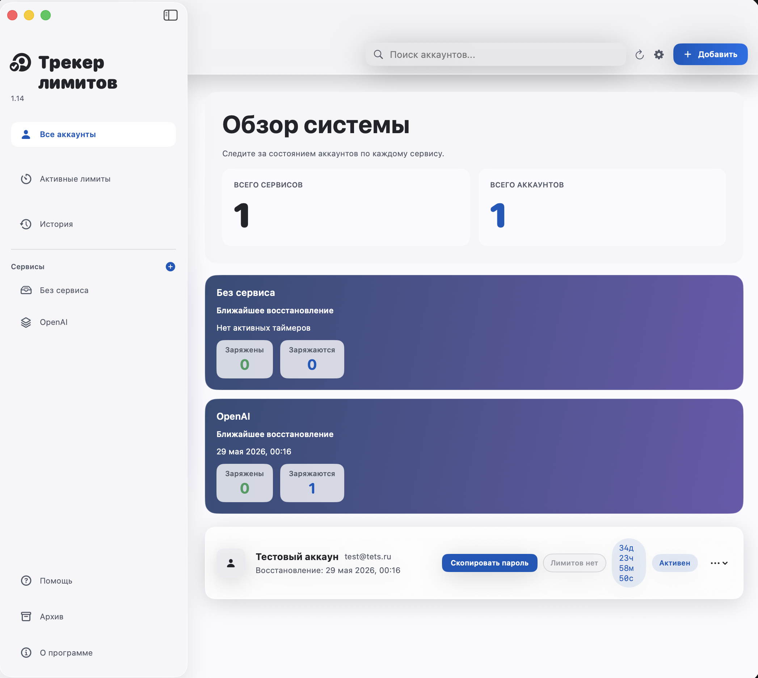This screenshot has width=758, height=678.
Task: Click the test@tets.ru email text
Action: 368,556
